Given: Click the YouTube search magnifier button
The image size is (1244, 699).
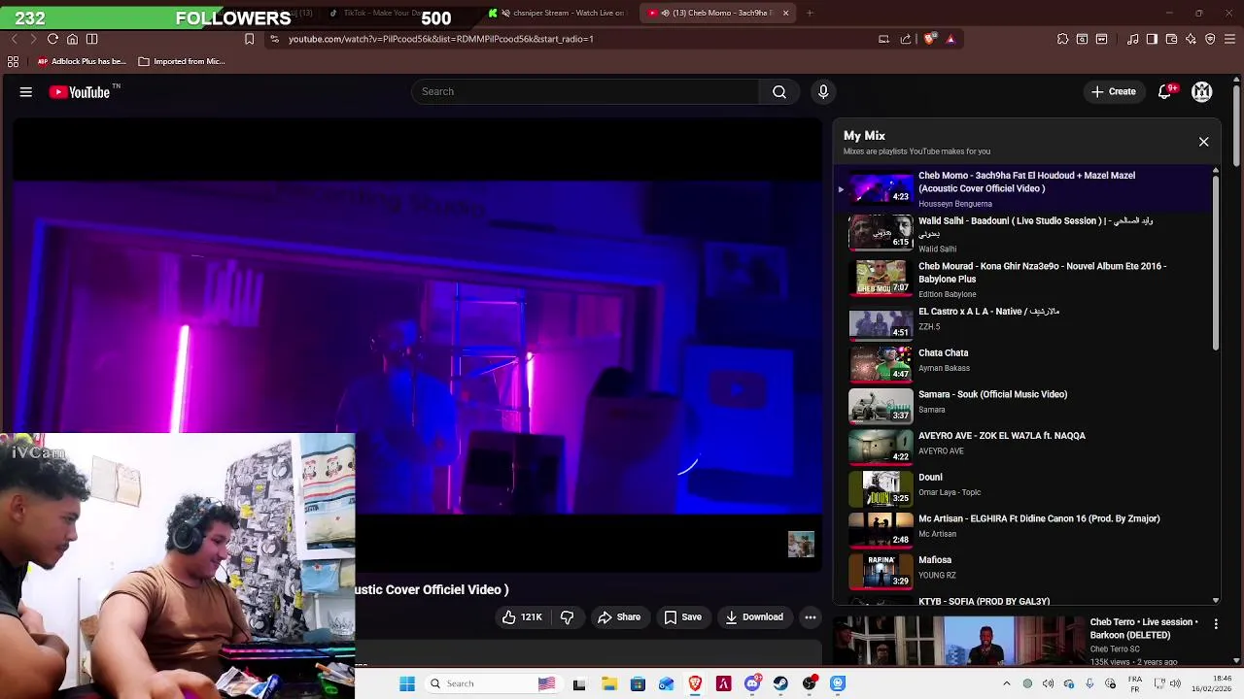Looking at the screenshot, I should [779, 91].
